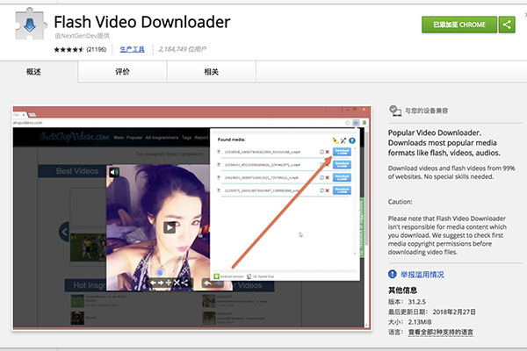
Task: Click the (21196) review count
Action: [x=96, y=50]
